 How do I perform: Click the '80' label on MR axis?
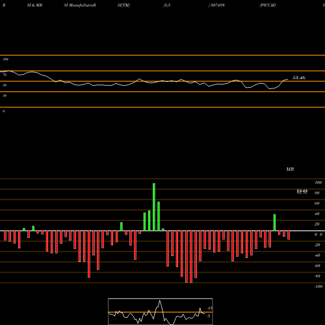tap(317, 193)
